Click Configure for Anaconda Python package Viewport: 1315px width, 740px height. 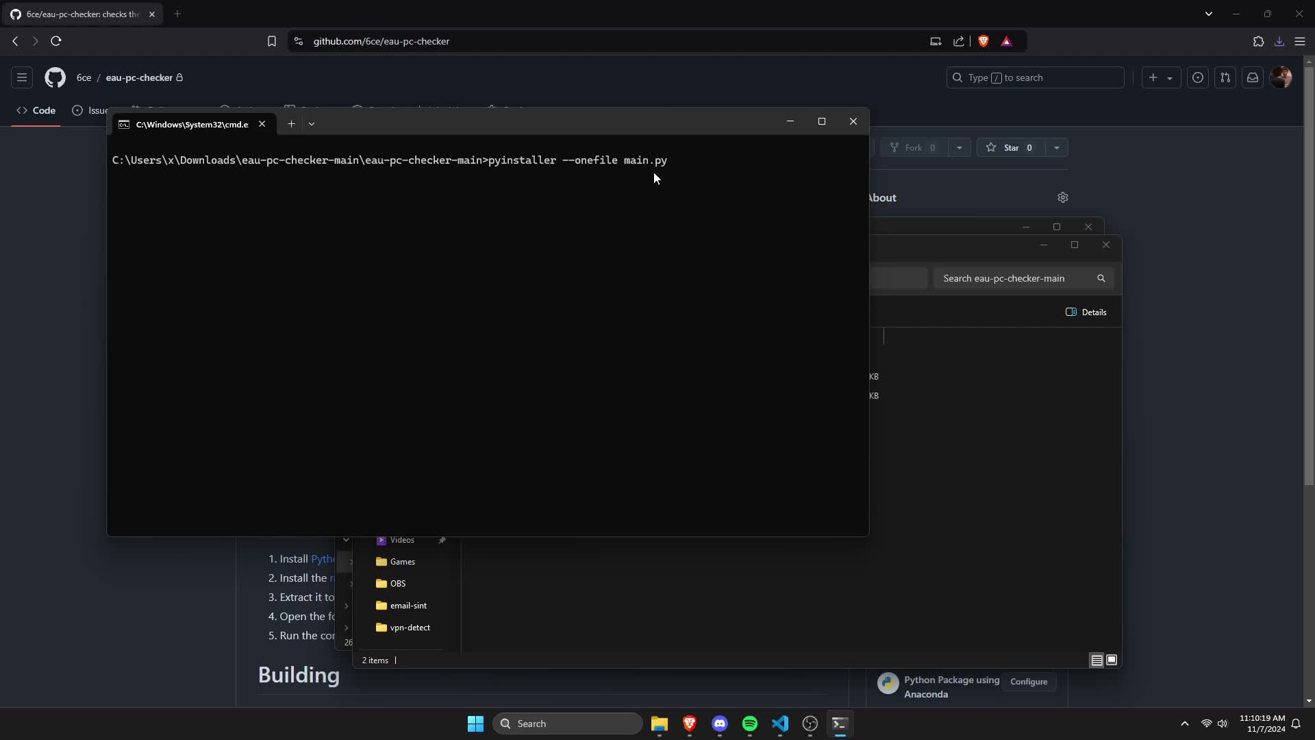(1029, 682)
